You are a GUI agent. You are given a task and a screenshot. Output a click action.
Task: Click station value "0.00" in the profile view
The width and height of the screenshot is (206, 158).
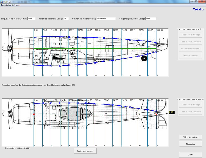36,30
